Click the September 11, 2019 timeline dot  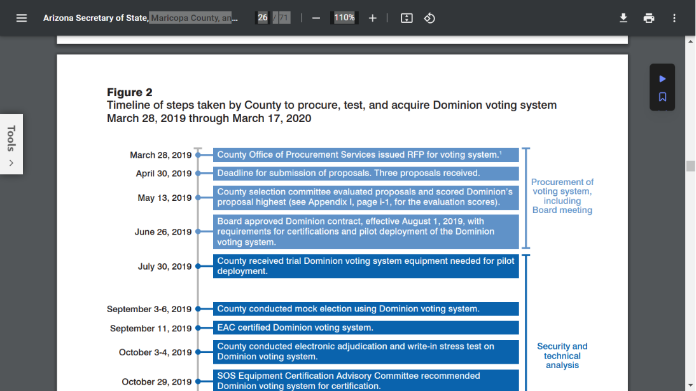(x=198, y=328)
